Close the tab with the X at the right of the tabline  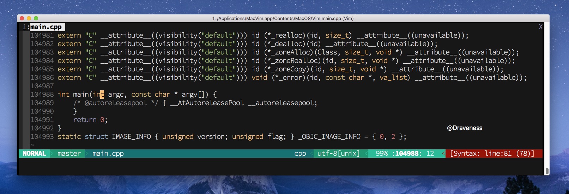[541, 27]
